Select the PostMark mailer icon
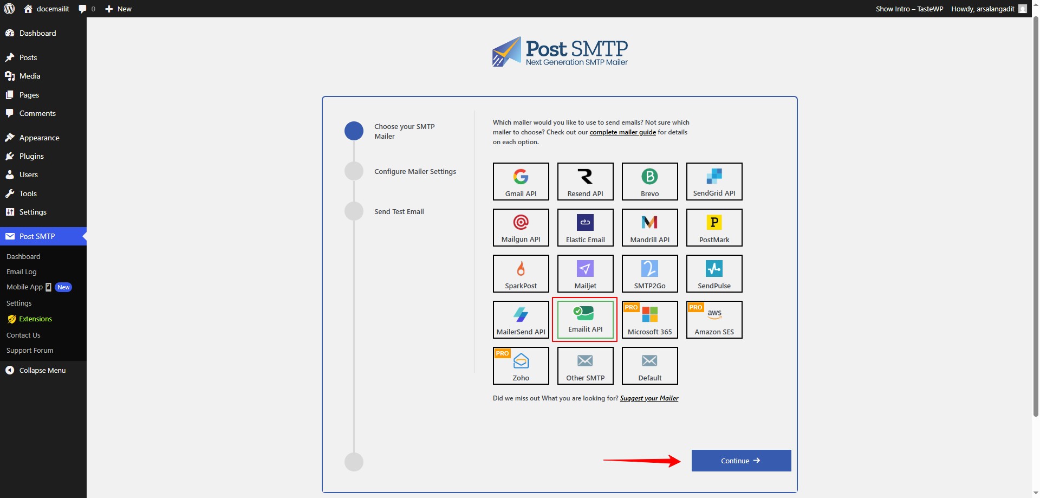The image size is (1040, 498). tap(714, 228)
